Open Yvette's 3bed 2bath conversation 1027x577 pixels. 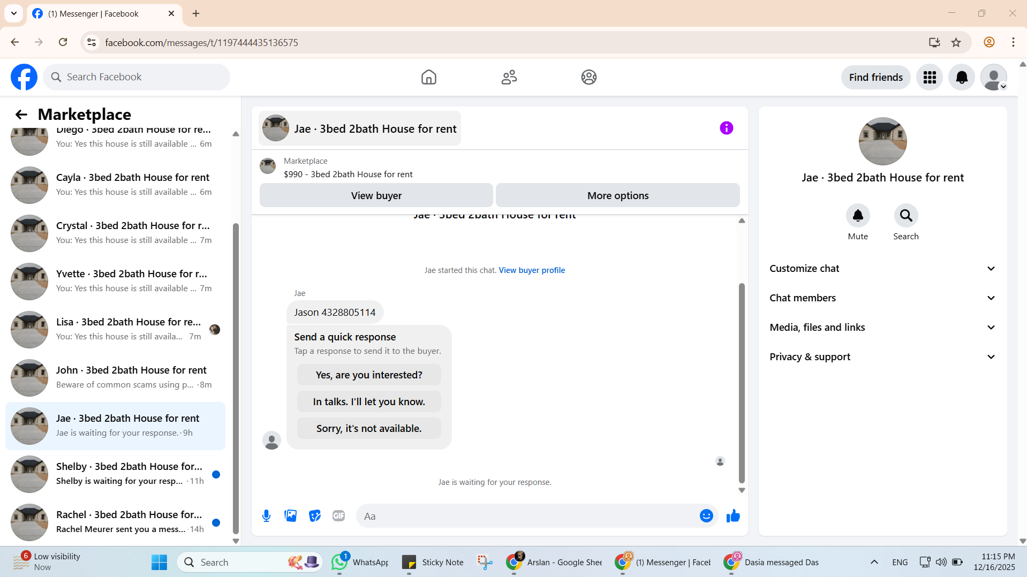click(x=115, y=282)
